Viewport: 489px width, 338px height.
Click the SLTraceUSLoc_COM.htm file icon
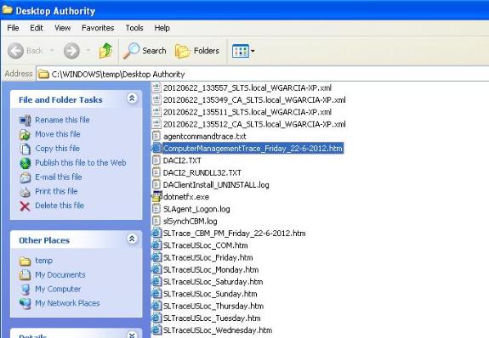coord(156,245)
